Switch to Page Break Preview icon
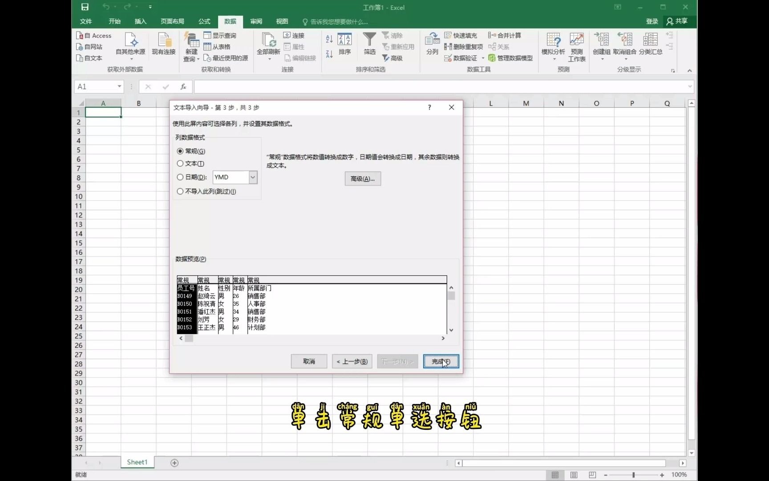The height and width of the screenshot is (481, 769). [592, 475]
